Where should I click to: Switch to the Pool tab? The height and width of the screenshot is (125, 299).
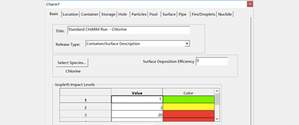point(153,14)
